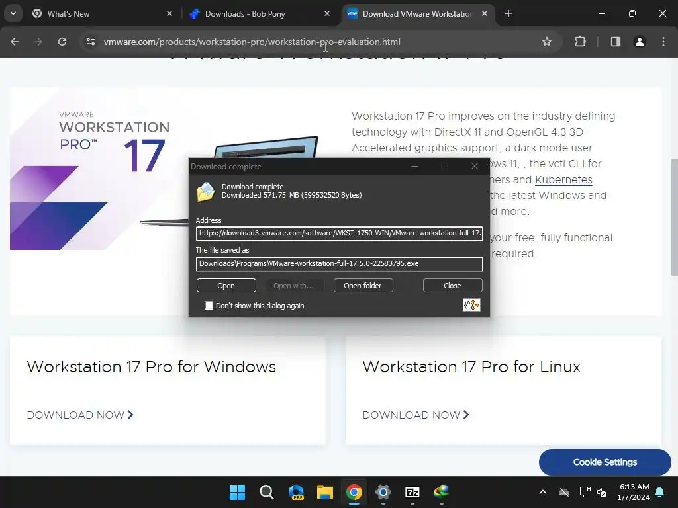Show hidden system tray icons
The image size is (678, 508).
pos(543,492)
